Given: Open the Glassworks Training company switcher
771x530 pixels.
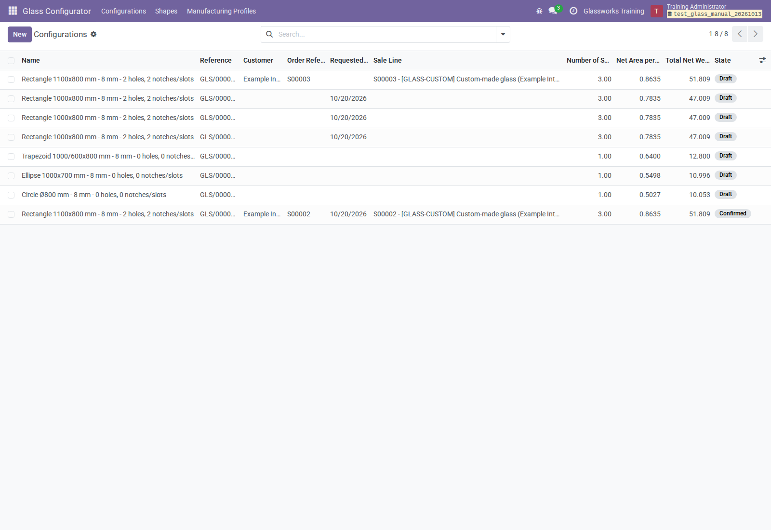Looking at the screenshot, I should [x=613, y=11].
